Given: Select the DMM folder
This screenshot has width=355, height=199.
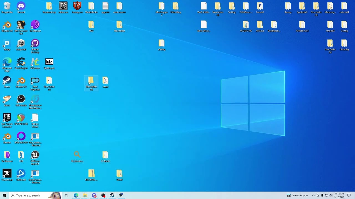Looking at the screenshot, I should (x=119, y=176).
